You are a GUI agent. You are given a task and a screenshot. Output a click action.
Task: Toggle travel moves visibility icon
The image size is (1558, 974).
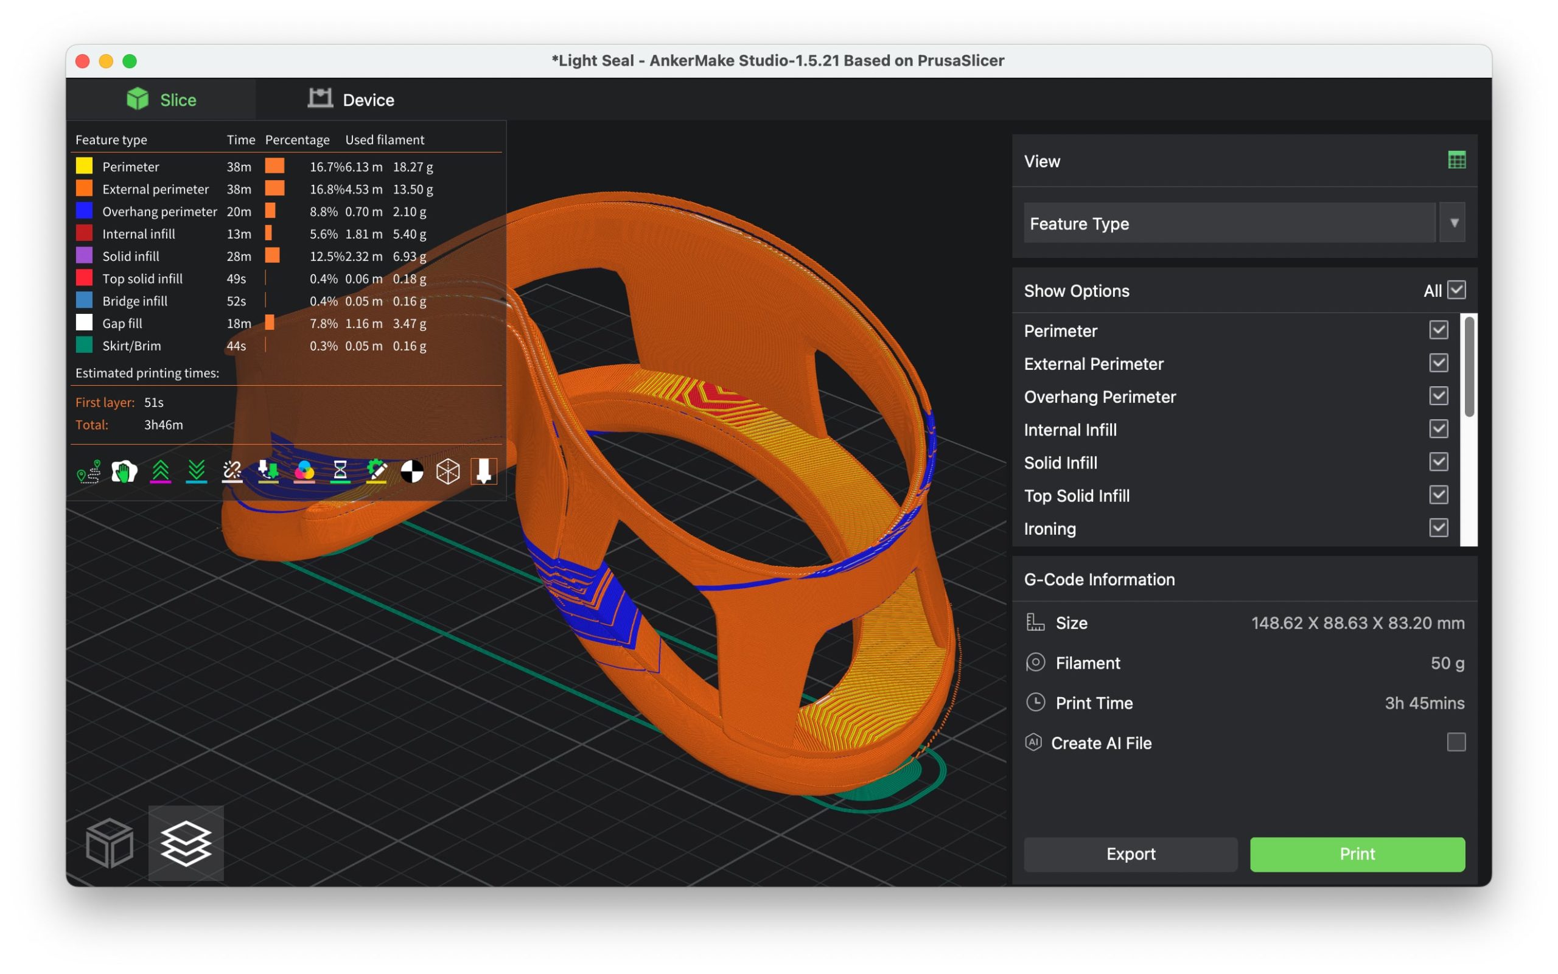[x=88, y=471]
